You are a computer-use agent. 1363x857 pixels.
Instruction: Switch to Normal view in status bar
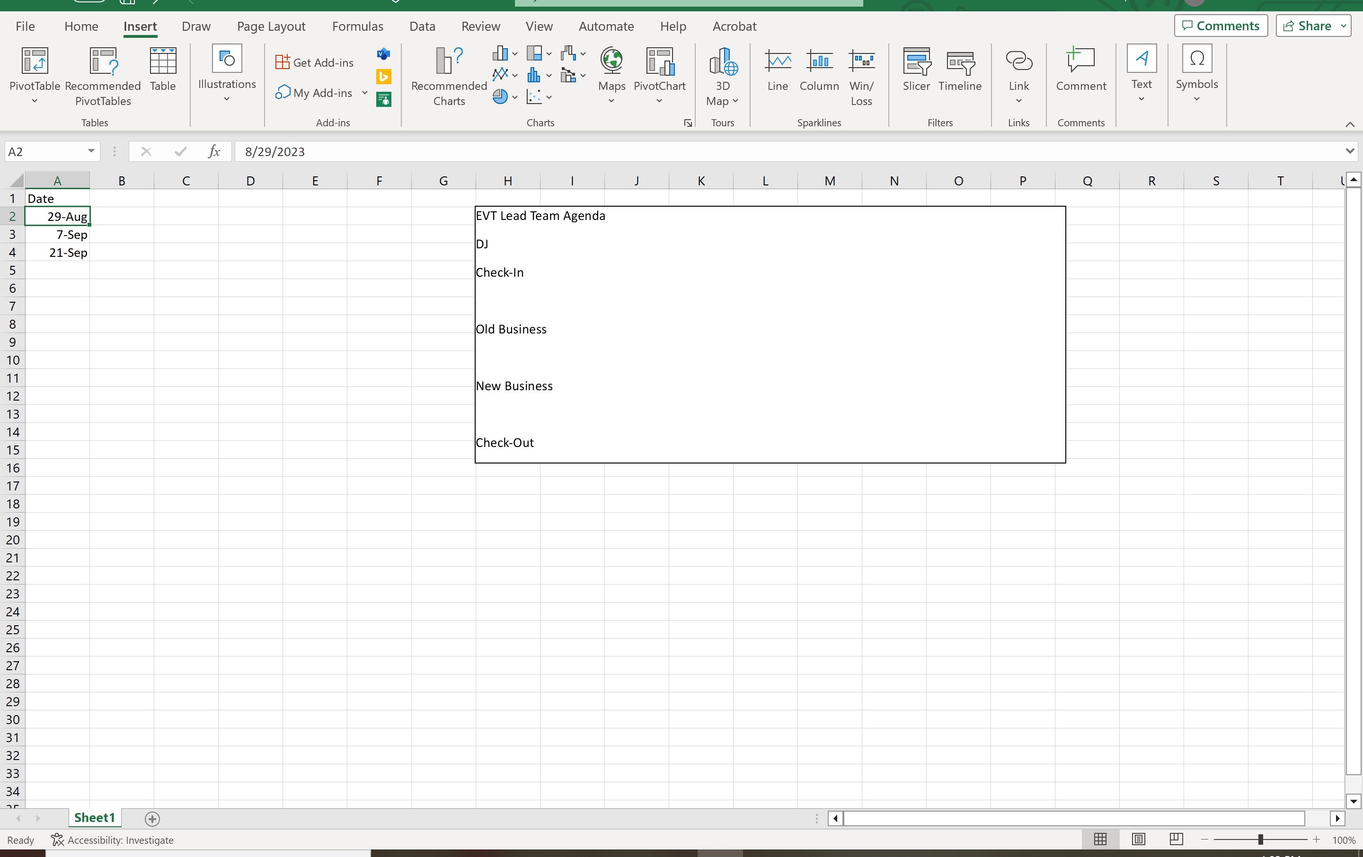[x=1100, y=840]
